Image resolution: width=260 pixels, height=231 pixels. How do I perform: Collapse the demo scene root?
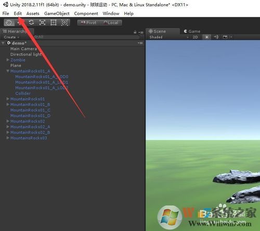pyautogui.click(x=3, y=43)
